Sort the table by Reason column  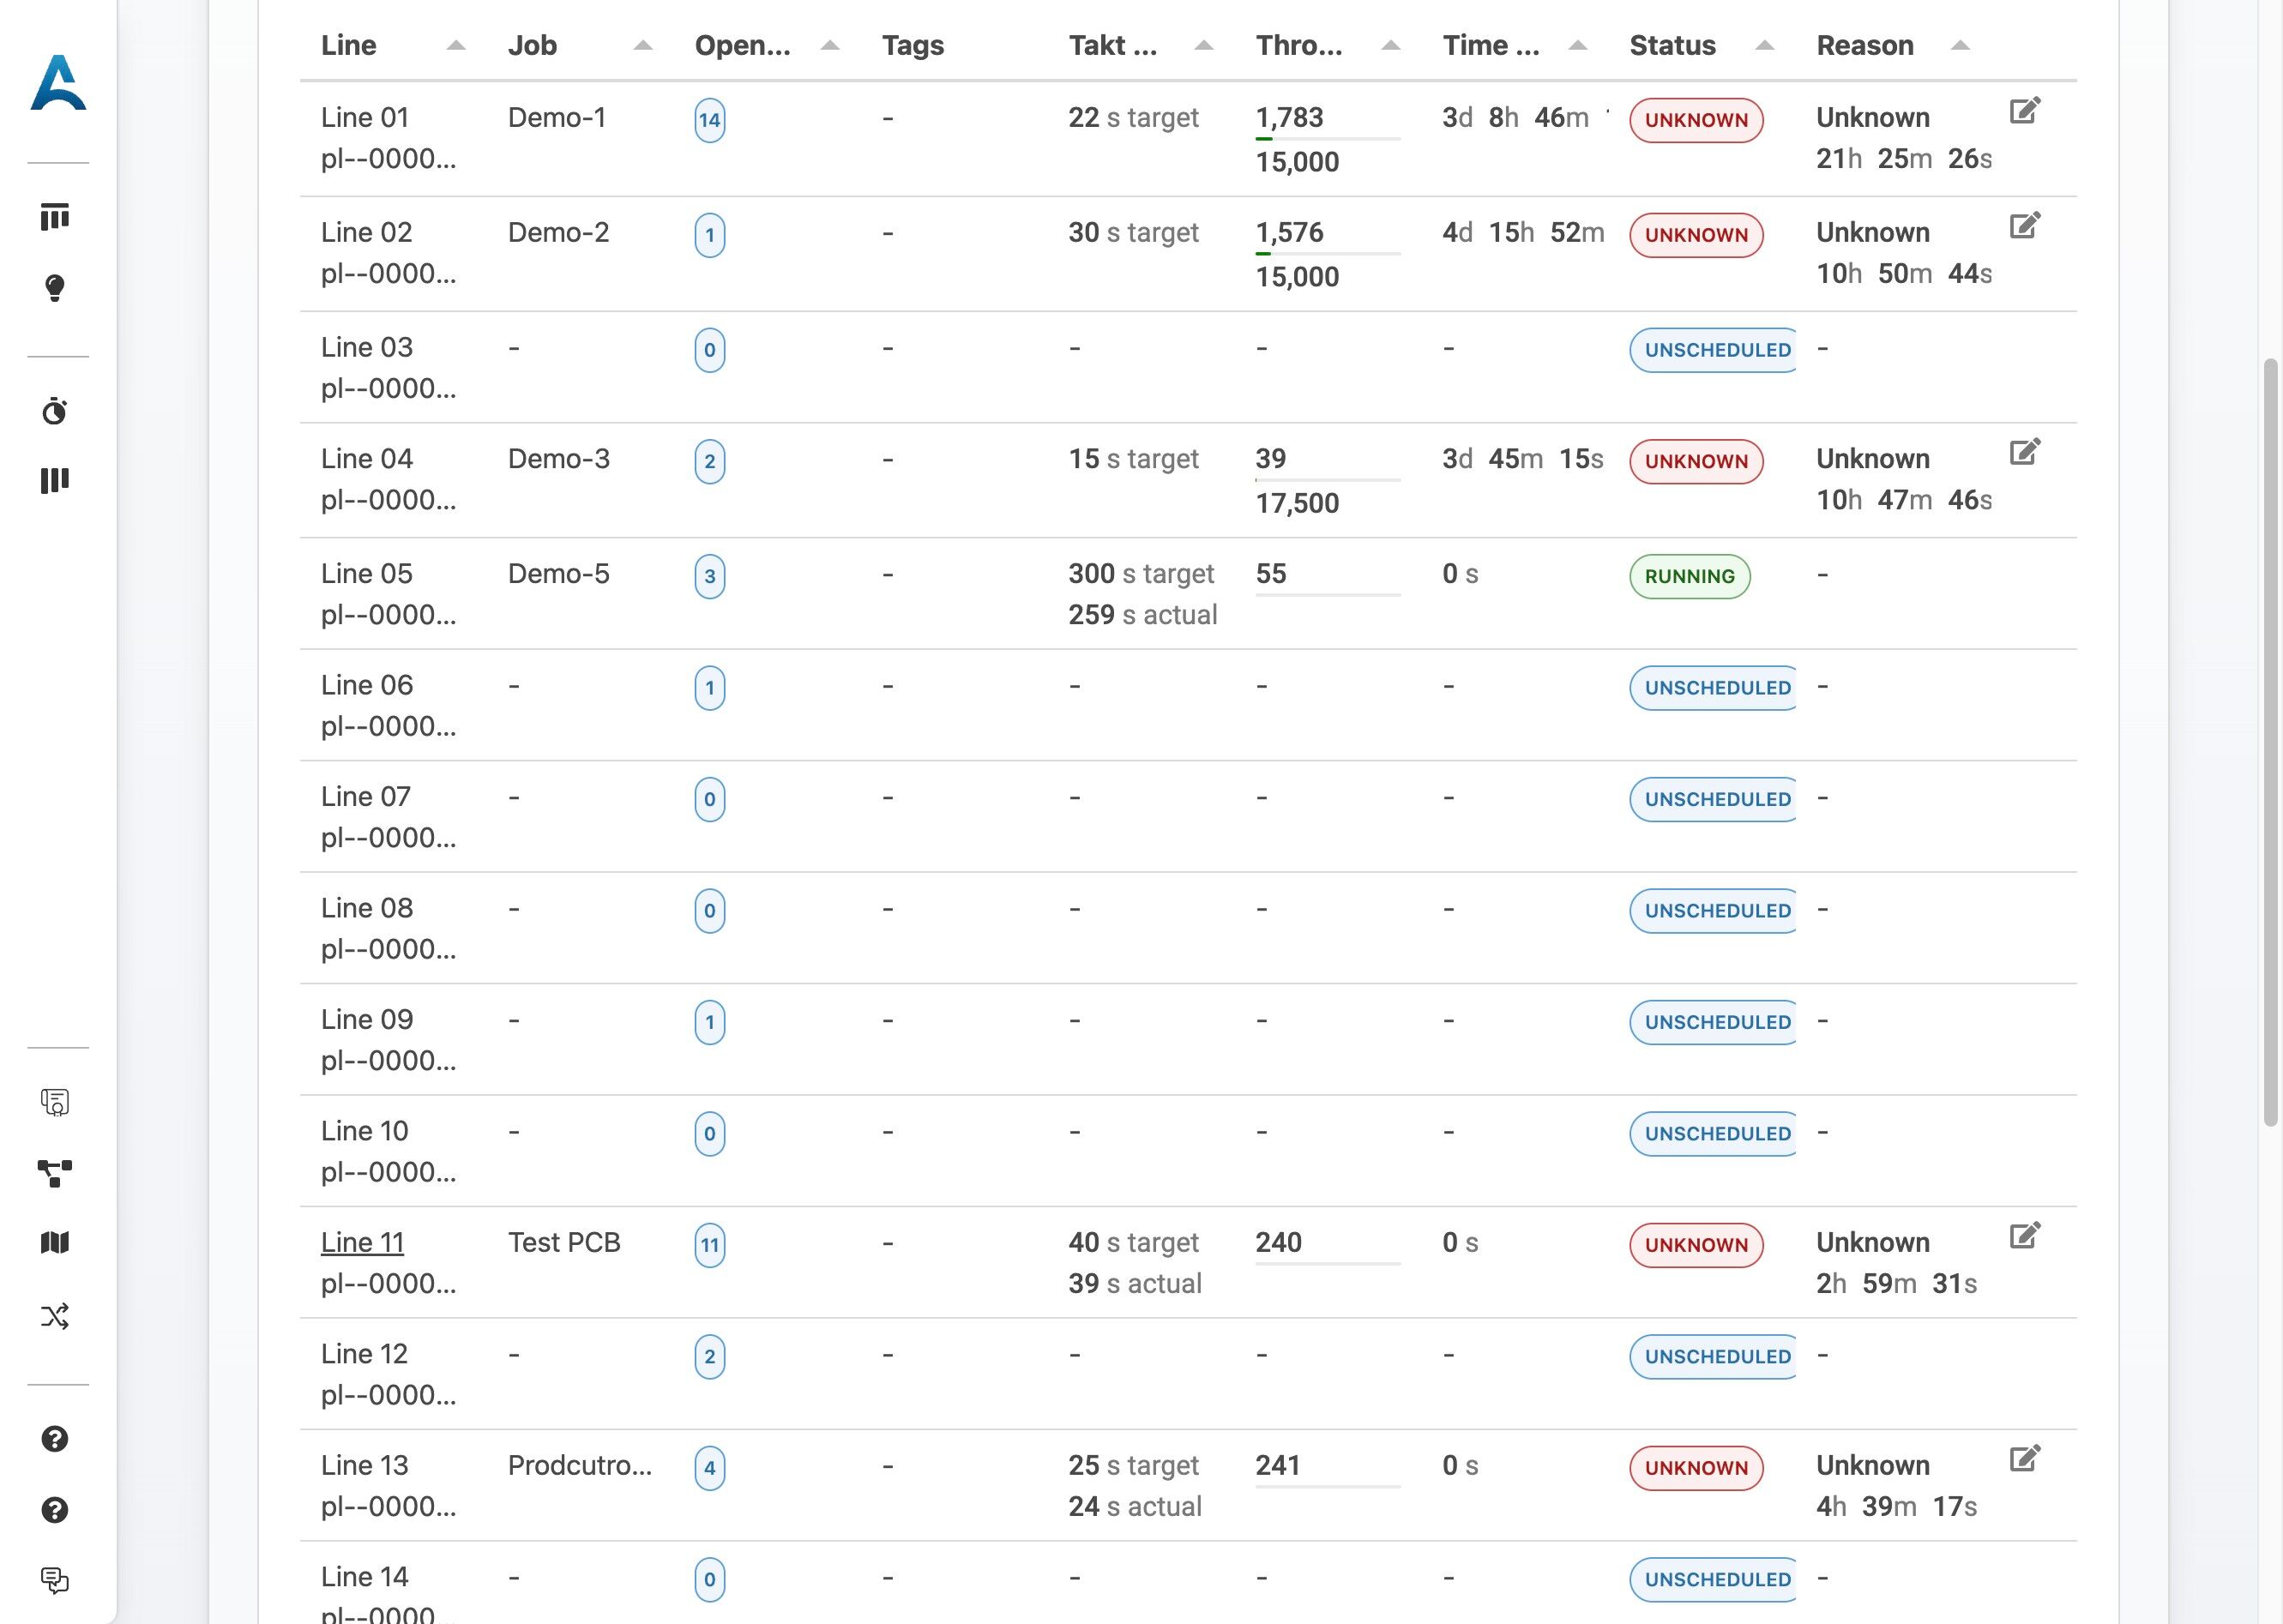[x=1959, y=46]
